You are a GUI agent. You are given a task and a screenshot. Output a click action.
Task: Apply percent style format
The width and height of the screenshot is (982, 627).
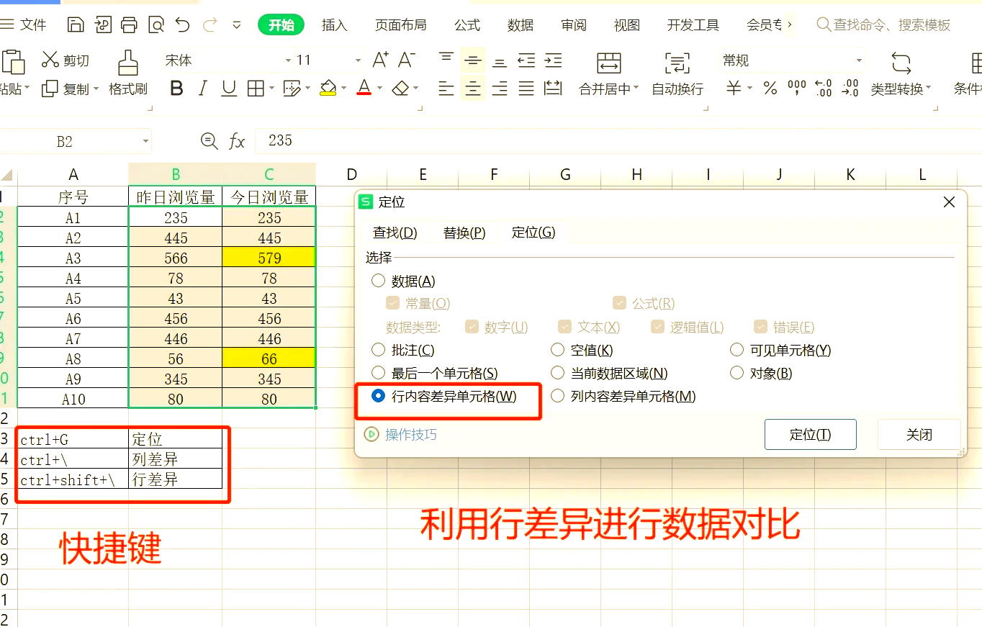click(770, 89)
